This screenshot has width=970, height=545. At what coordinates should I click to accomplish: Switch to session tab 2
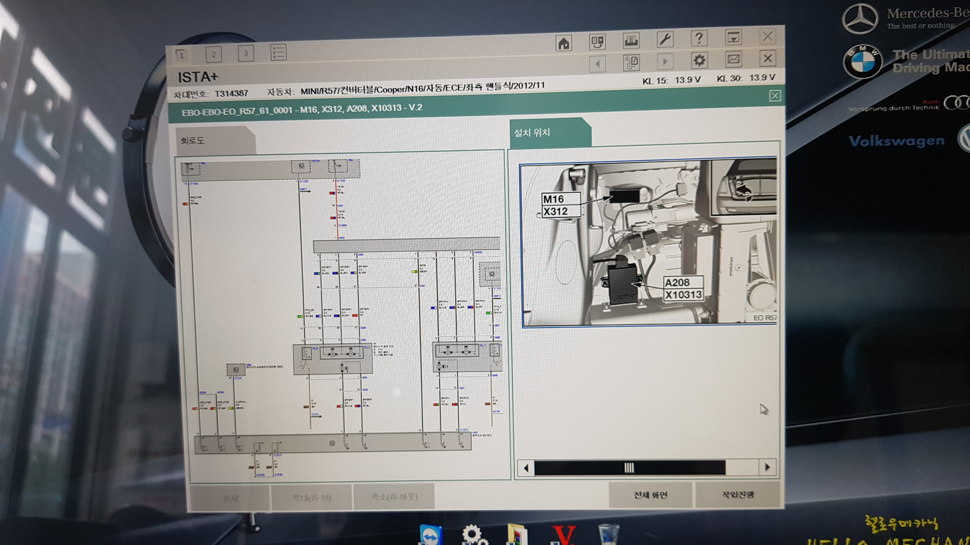click(x=214, y=55)
